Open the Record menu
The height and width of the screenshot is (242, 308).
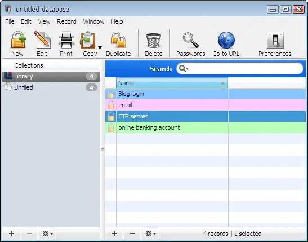(66, 21)
